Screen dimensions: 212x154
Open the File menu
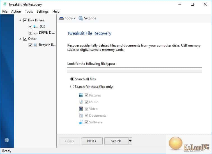coord(5,12)
